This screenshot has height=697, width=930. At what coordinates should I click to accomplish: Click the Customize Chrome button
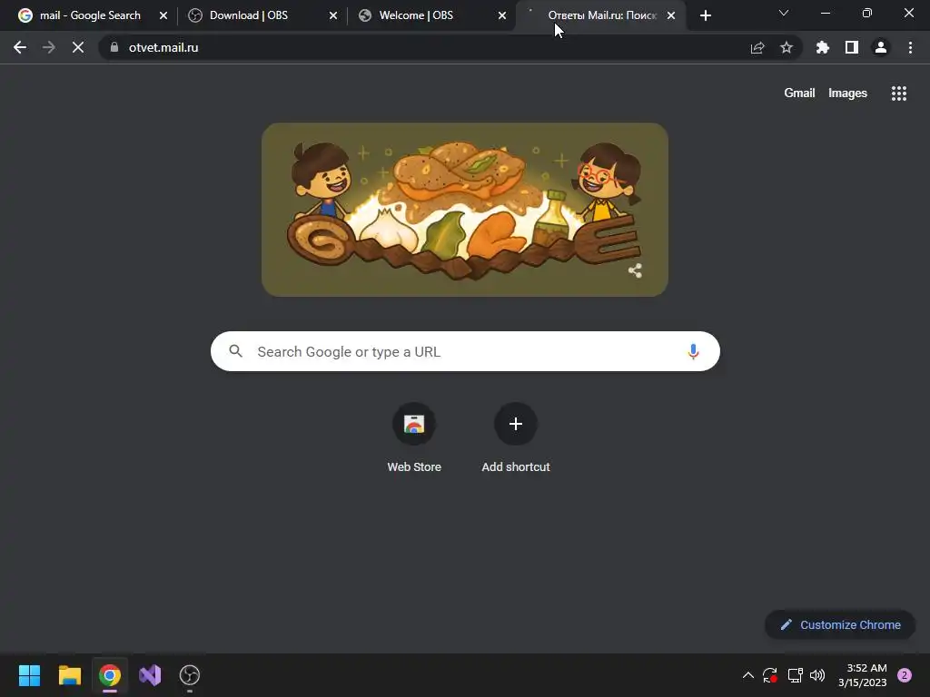coord(840,624)
